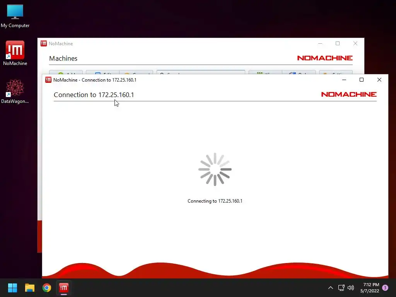Click the NoMachine logo in the connection window

[349, 94]
